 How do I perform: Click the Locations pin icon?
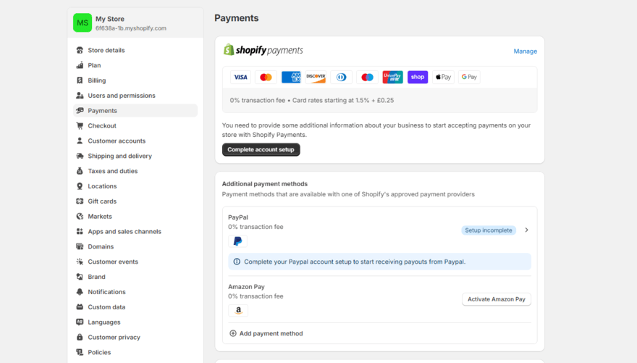80,185
